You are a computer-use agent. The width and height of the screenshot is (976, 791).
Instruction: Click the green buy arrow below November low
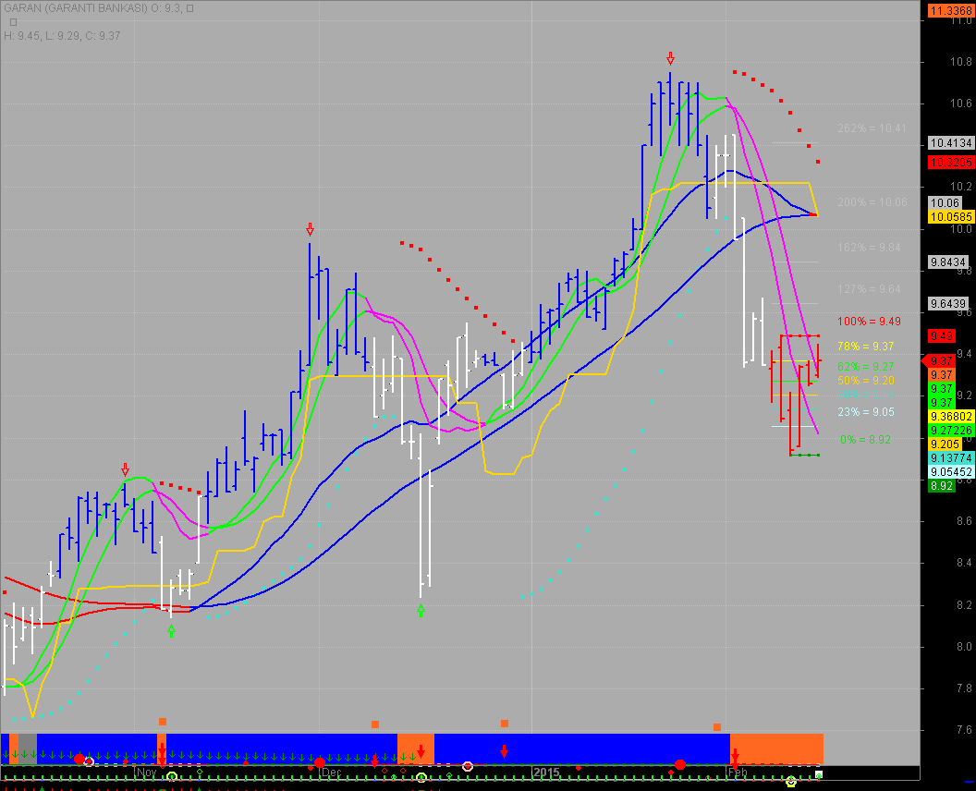click(171, 630)
